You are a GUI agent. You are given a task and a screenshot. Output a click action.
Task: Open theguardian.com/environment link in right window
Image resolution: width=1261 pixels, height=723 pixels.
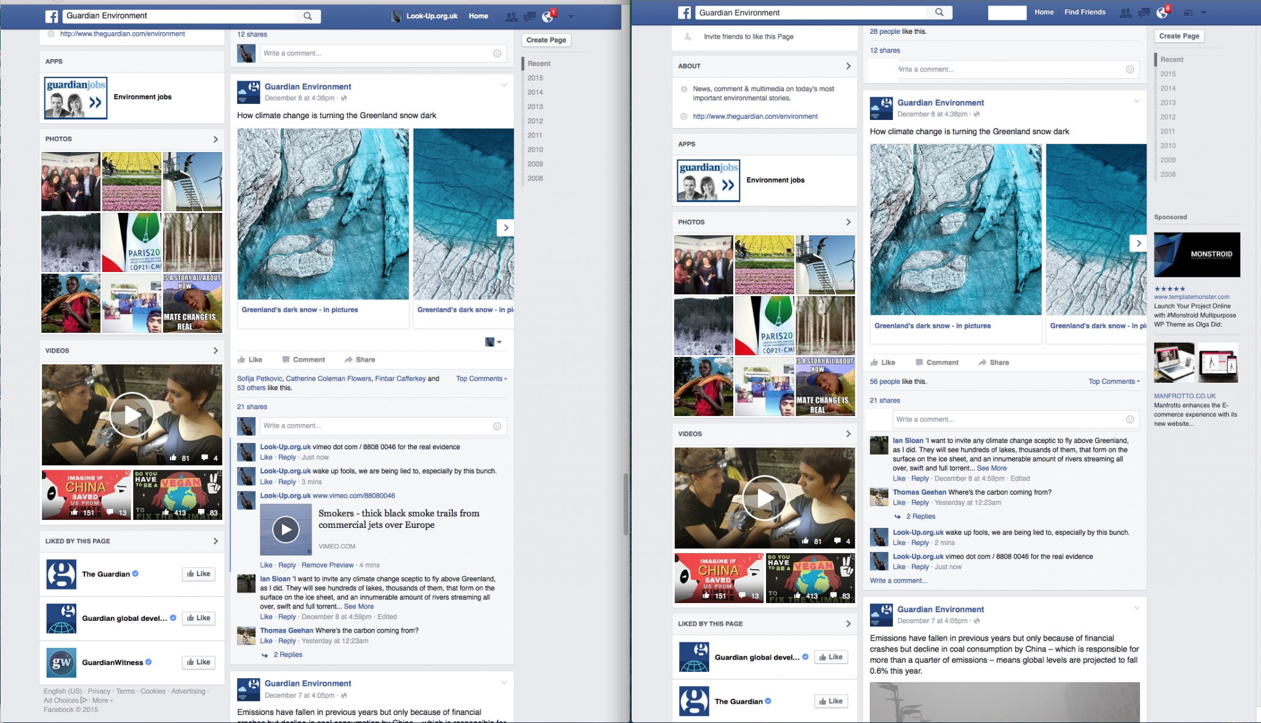pos(755,117)
